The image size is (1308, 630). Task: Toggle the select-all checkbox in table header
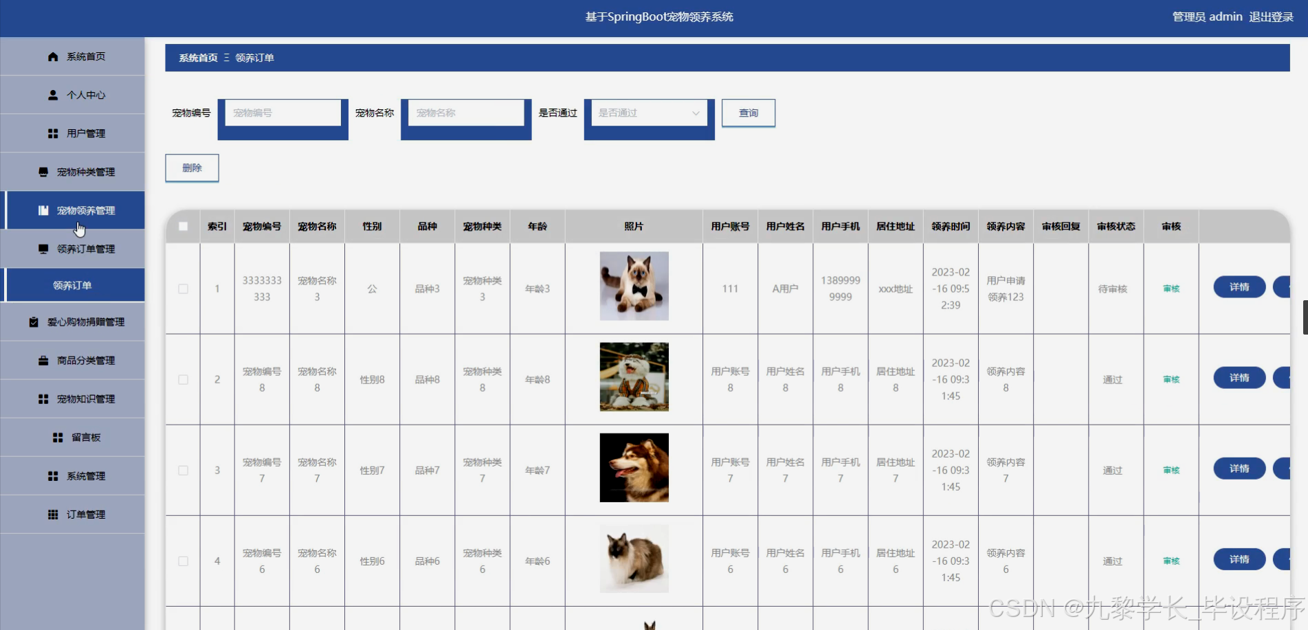point(183,226)
